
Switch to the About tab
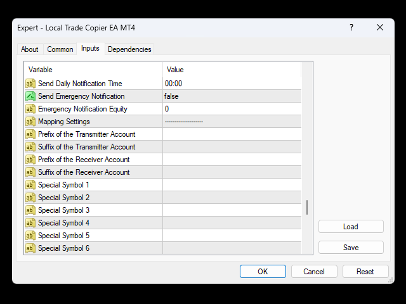[x=30, y=49]
